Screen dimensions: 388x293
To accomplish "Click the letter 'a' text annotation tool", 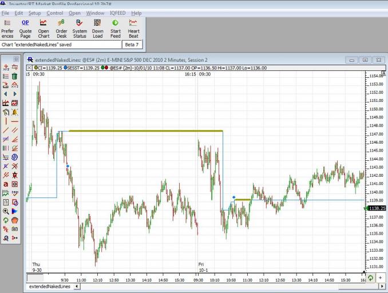I will coord(6,184).
